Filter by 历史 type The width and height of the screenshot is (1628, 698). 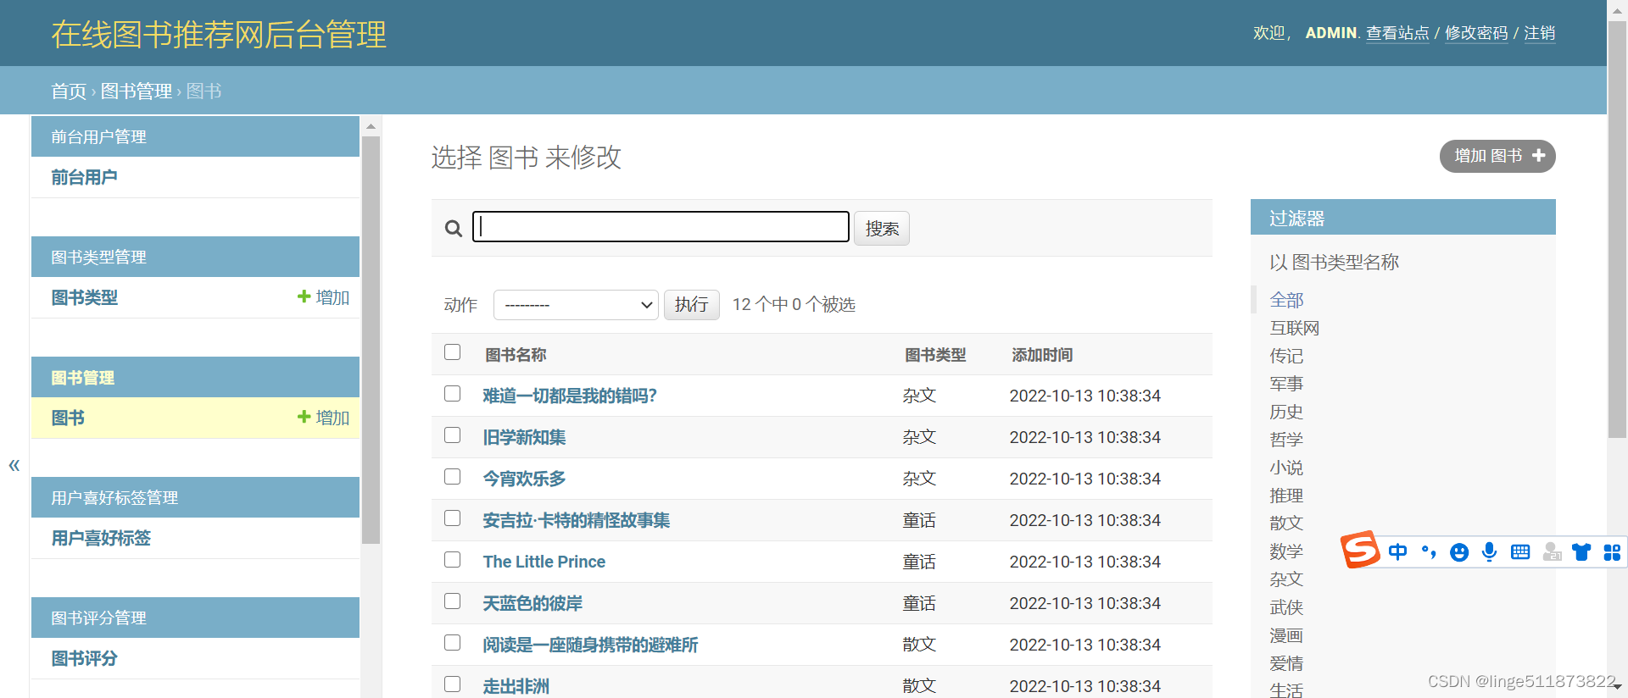click(1286, 412)
